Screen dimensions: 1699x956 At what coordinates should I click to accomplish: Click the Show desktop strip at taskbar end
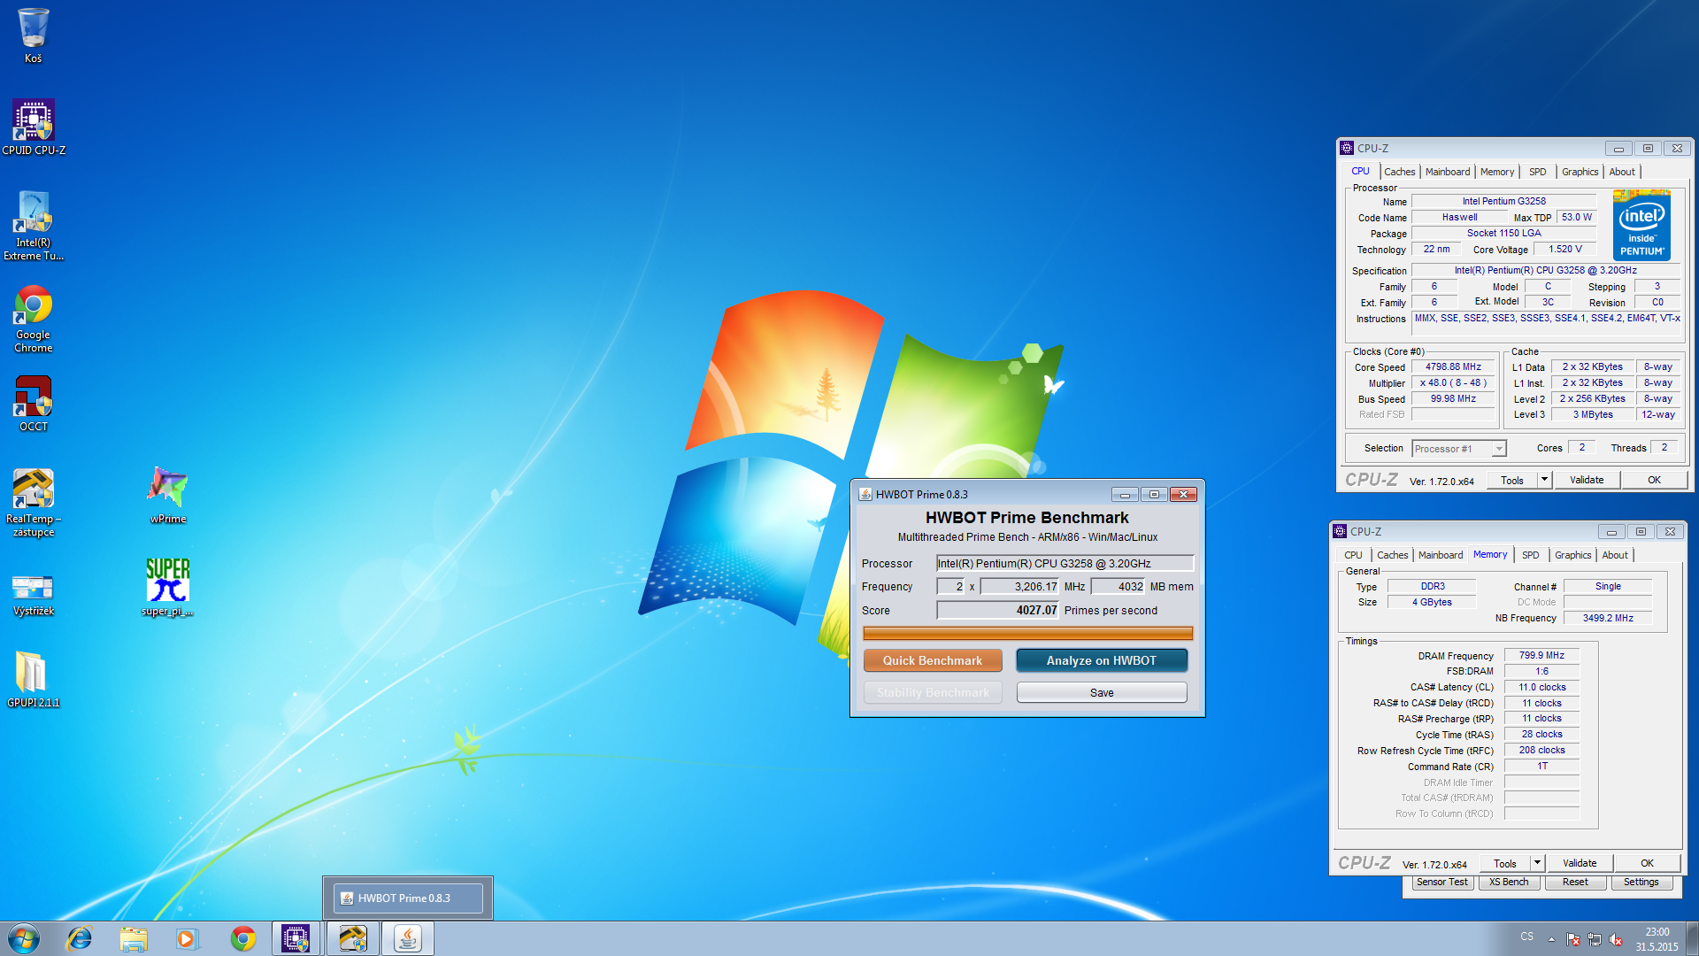tap(1692, 938)
